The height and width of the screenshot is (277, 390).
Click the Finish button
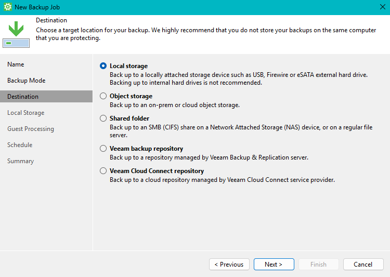318,265
